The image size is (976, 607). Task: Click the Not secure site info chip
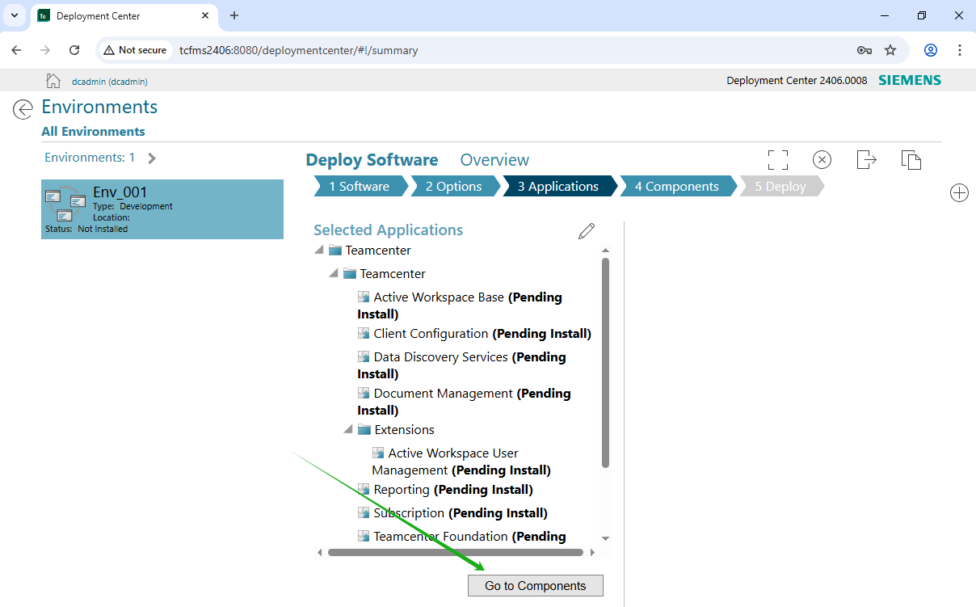tap(136, 50)
